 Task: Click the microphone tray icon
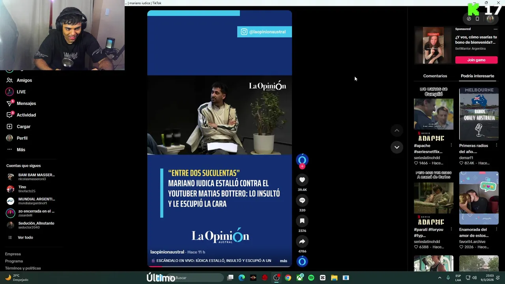coord(448,278)
